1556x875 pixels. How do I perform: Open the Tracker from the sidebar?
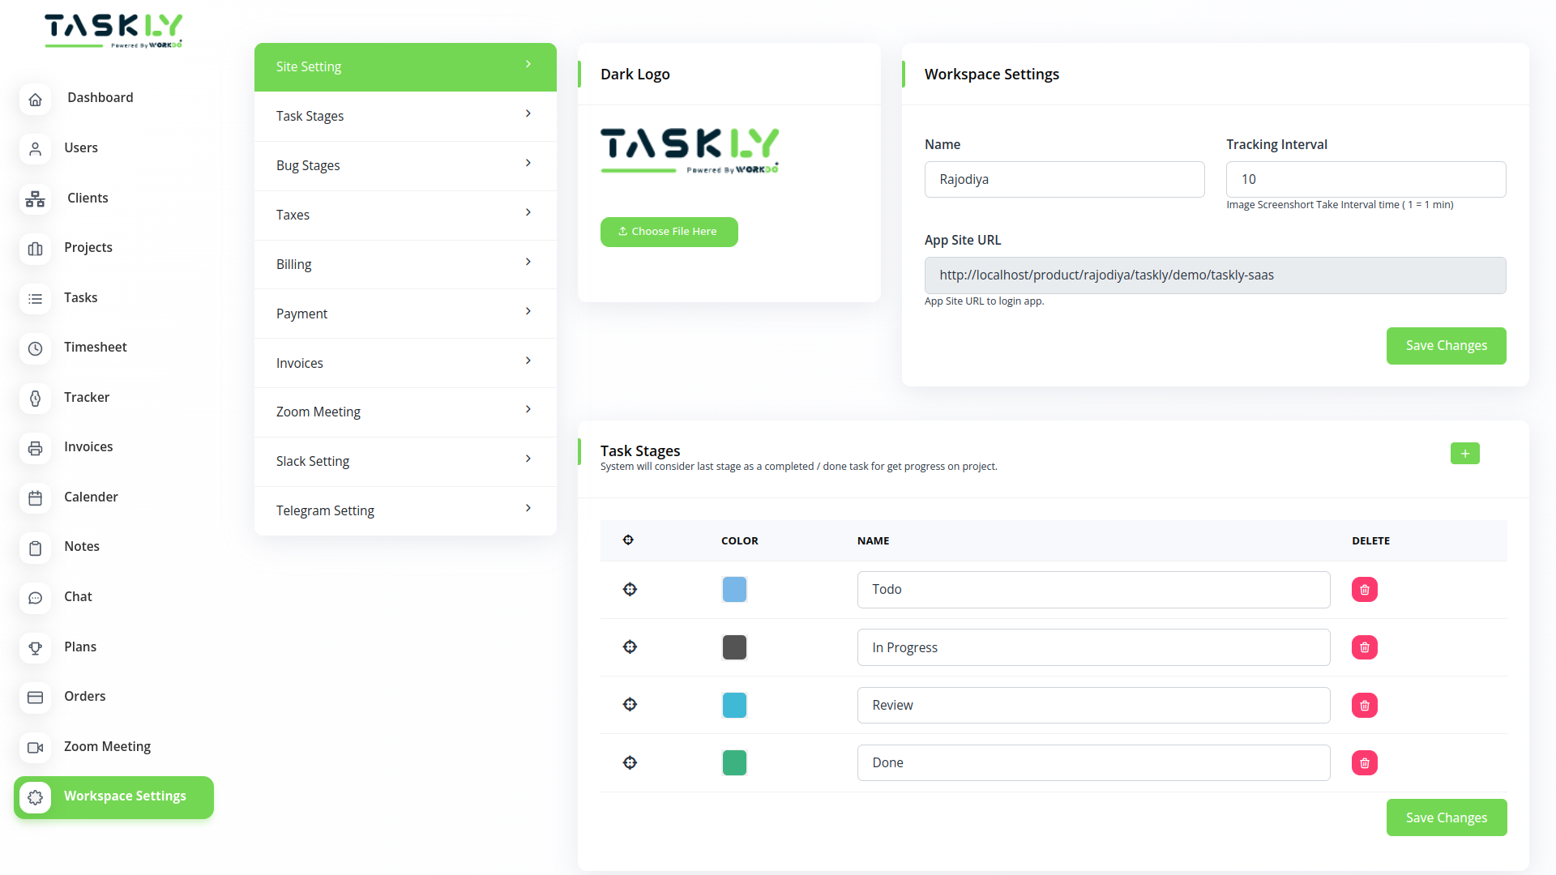87,397
